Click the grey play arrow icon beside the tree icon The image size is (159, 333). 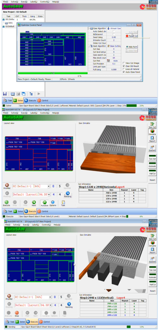tap(39, 94)
